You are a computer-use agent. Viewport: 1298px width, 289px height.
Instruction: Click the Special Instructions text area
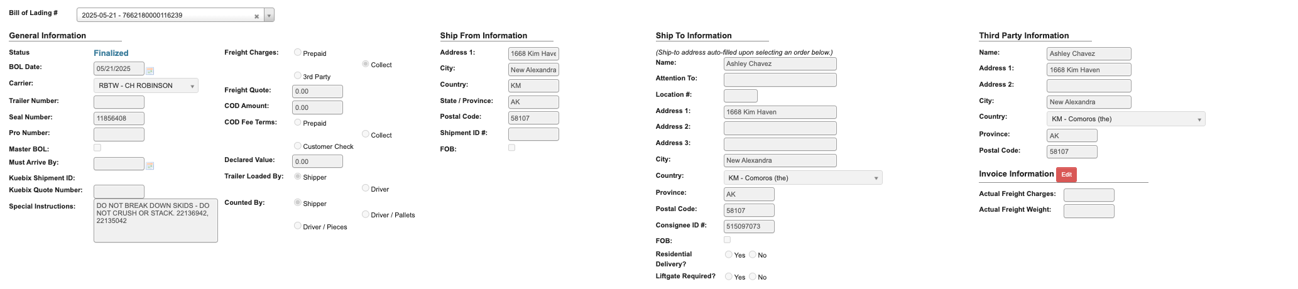[x=156, y=221]
